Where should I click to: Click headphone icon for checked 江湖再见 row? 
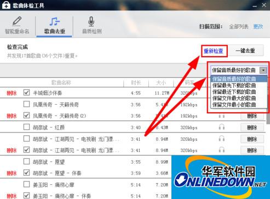tap(222, 150)
